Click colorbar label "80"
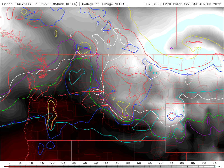This screenshot has height=168, width=224. (x=182, y=163)
